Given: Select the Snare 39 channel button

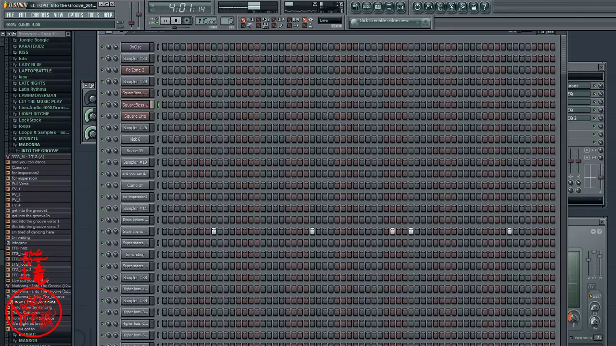Looking at the screenshot, I should pos(135,150).
